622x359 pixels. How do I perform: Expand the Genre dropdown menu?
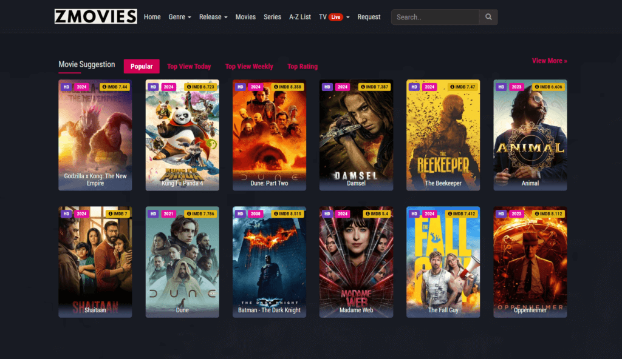[x=180, y=17]
